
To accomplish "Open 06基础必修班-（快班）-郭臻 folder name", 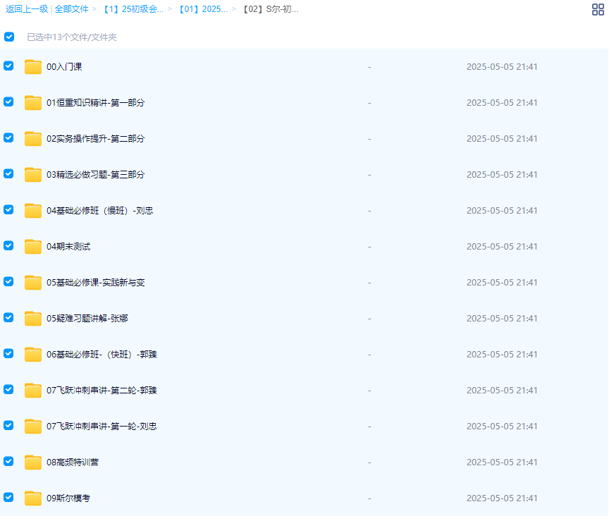I will tap(103, 356).
